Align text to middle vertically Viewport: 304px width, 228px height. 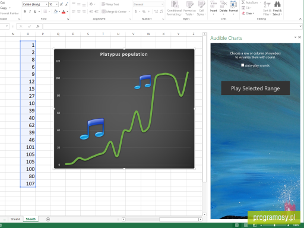tap(79, 4)
